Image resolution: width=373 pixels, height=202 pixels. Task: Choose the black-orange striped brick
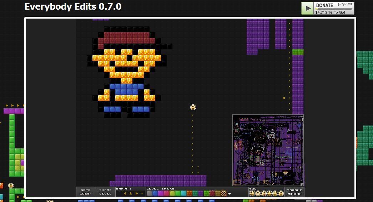coord(223,193)
